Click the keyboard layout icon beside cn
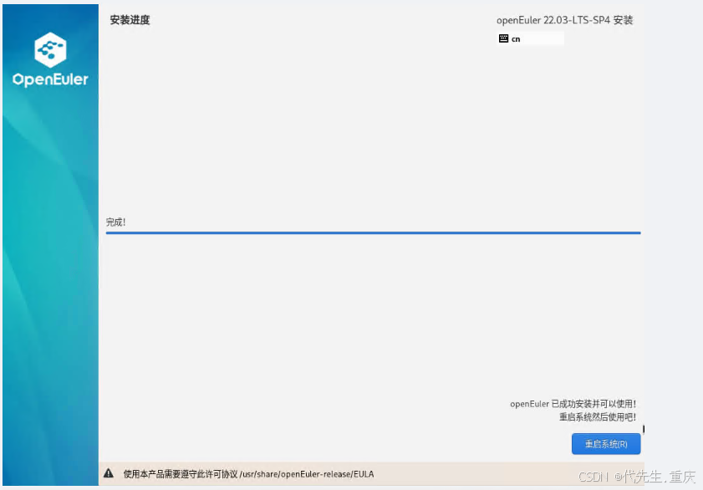 (x=503, y=38)
